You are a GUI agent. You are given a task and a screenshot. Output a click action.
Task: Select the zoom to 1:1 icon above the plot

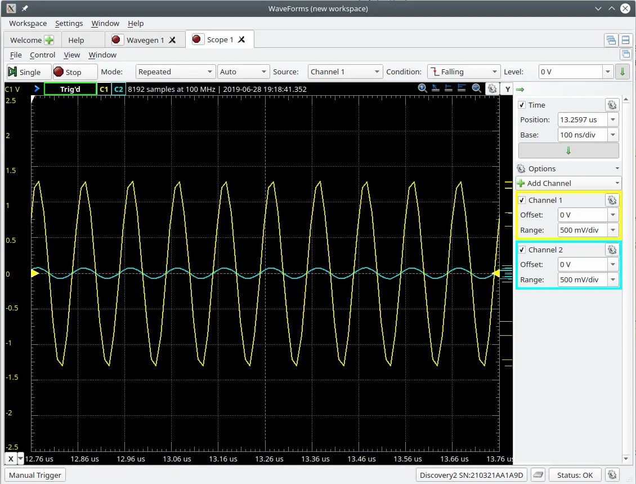coord(422,88)
